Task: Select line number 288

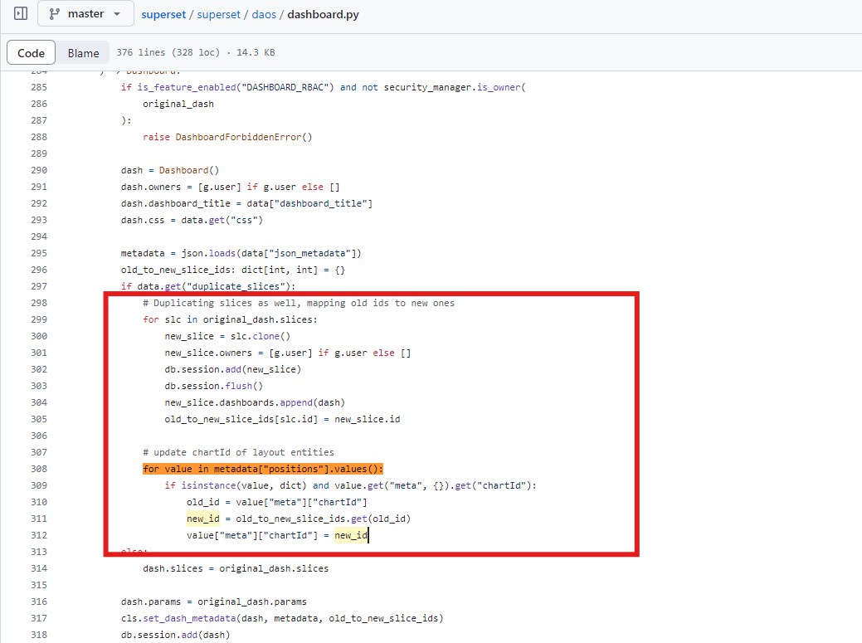Action: (39, 137)
